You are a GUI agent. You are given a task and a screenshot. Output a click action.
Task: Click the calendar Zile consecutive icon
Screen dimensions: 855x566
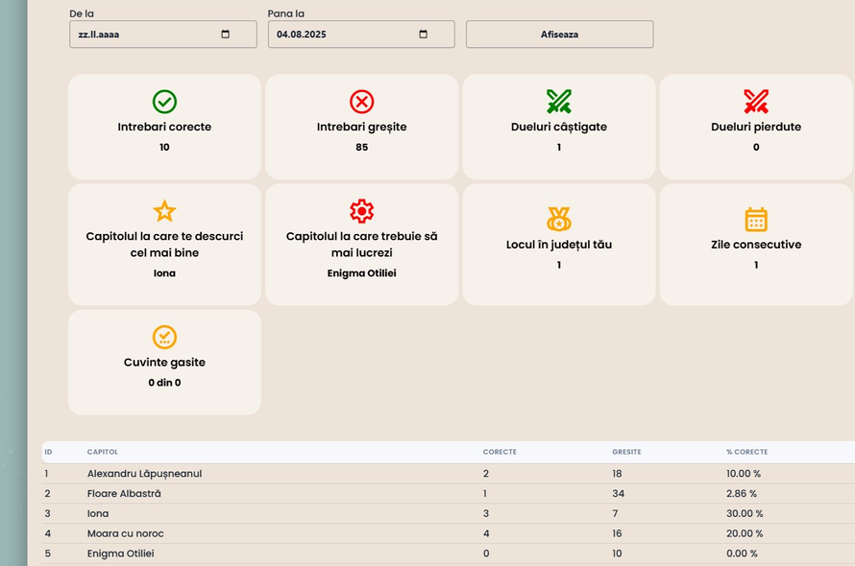(756, 219)
